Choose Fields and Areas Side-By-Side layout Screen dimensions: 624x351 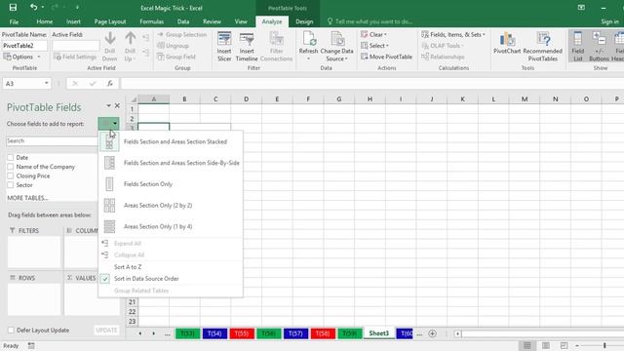pos(171,163)
